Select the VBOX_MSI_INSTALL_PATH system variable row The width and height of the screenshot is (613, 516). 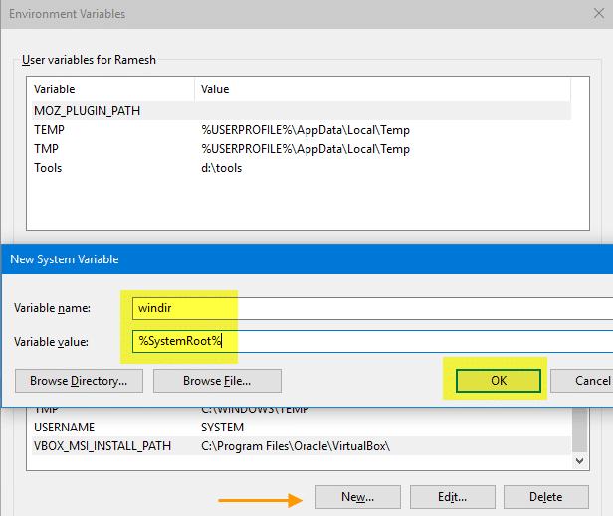[301, 446]
